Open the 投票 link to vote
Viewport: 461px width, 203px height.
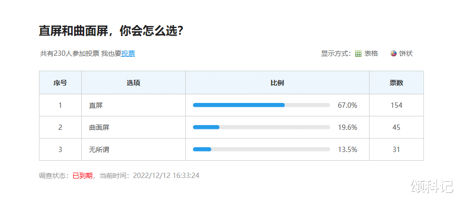point(128,54)
